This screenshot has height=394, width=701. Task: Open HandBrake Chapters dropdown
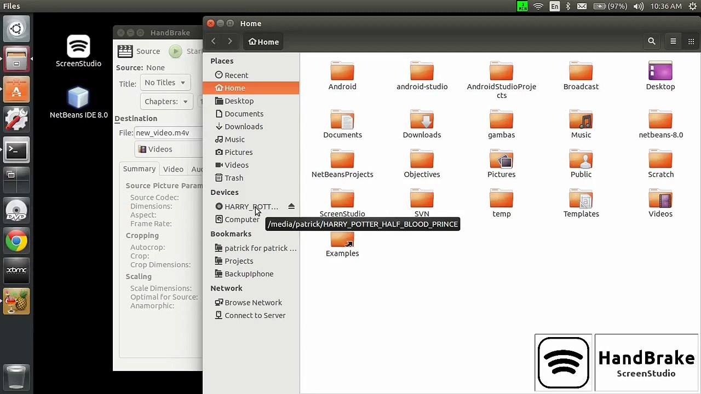[166, 101]
